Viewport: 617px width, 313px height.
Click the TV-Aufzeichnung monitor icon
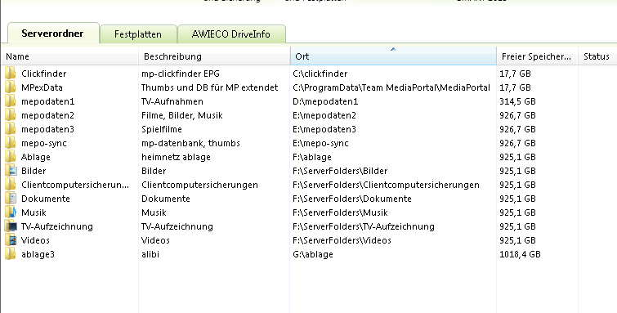coord(11,226)
